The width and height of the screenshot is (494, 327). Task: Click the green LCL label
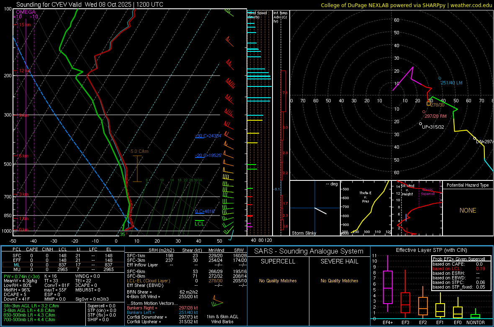click(x=199, y=224)
